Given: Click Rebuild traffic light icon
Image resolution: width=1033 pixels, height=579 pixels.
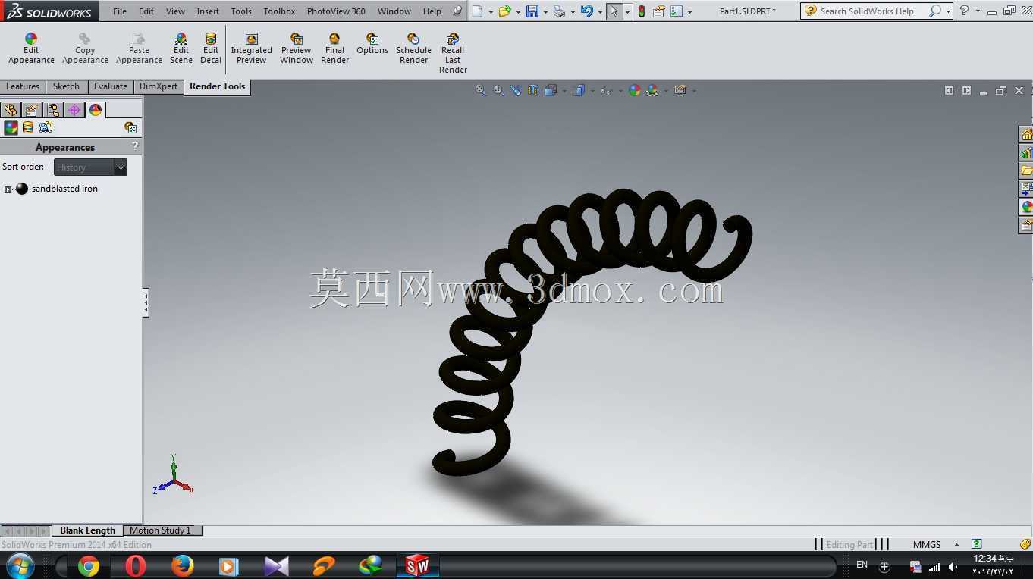Looking at the screenshot, I should (642, 11).
